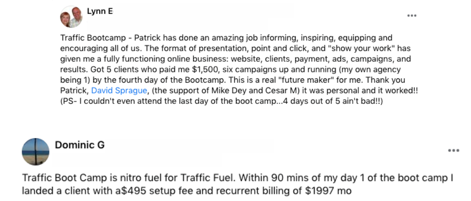Open Dominic G's beach profile picture
This screenshot has width=471, height=201.
click(x=36, y=152)
